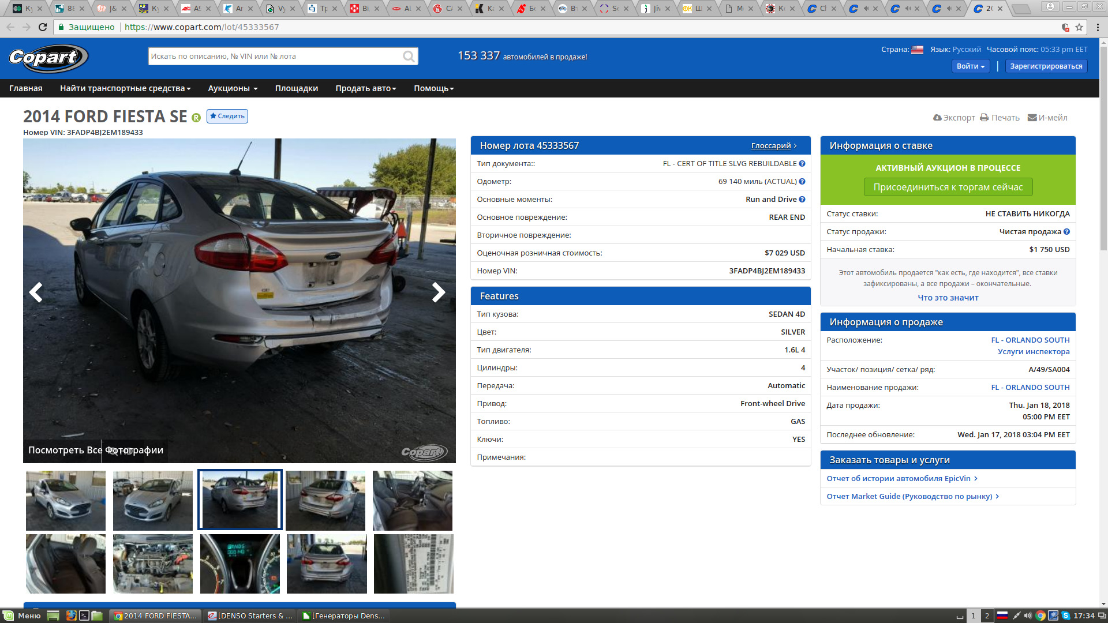The image size is (1108, 623).
Task: Open help icon next to Run and Drive
Action: pos(802,200)
